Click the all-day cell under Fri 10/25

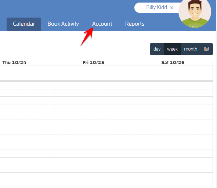(x=94, y=73)
